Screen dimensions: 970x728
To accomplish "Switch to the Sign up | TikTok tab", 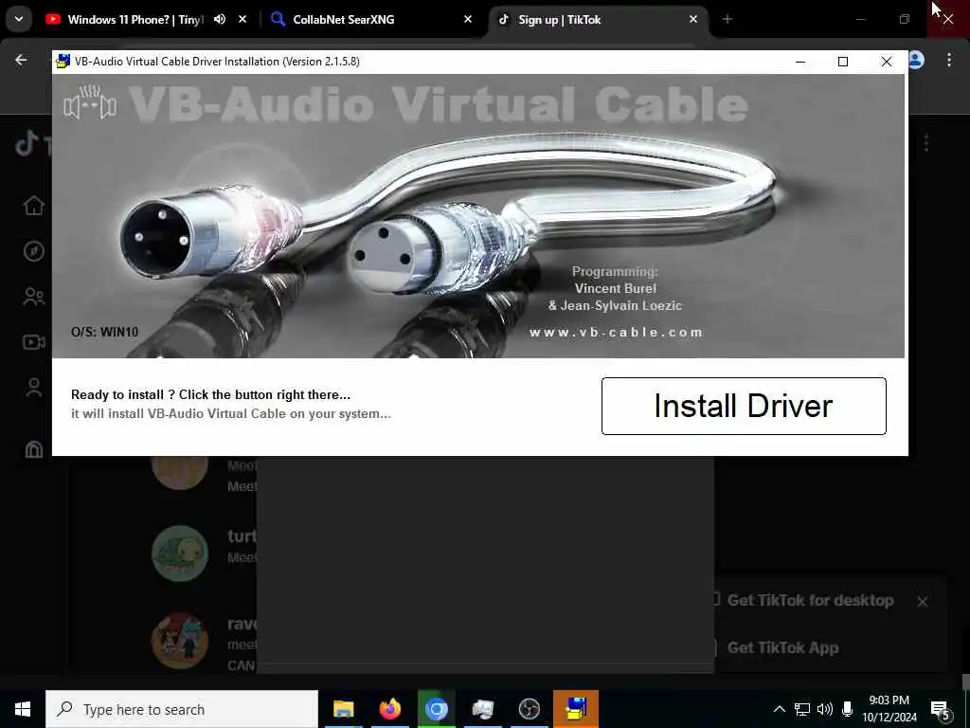I will pos(559,20).
